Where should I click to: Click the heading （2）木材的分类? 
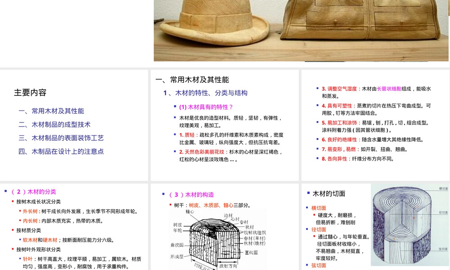click(33, 192)
